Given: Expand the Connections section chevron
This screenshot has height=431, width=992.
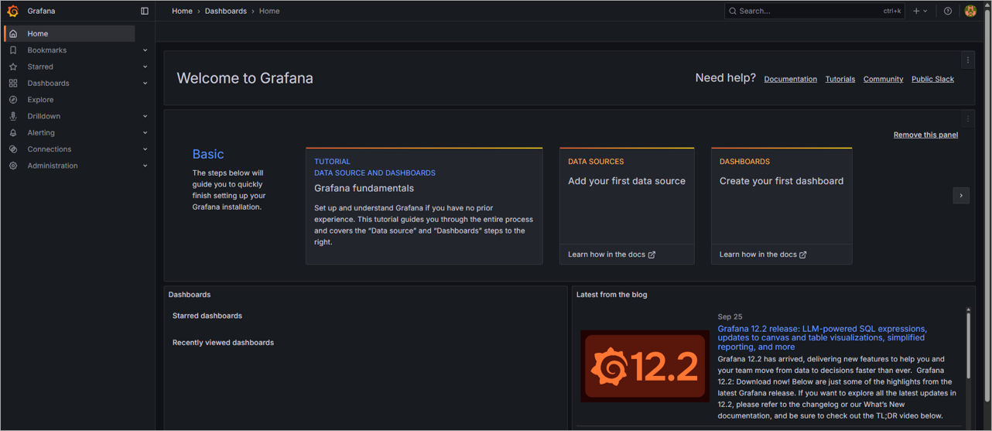Looking at the screenshot, I should click(x=145, y=149).
